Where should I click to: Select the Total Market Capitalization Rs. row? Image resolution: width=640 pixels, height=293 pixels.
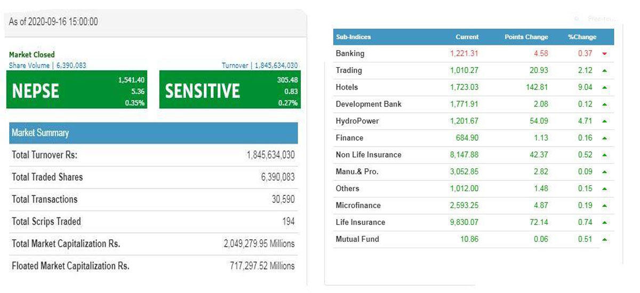(153, 244)
